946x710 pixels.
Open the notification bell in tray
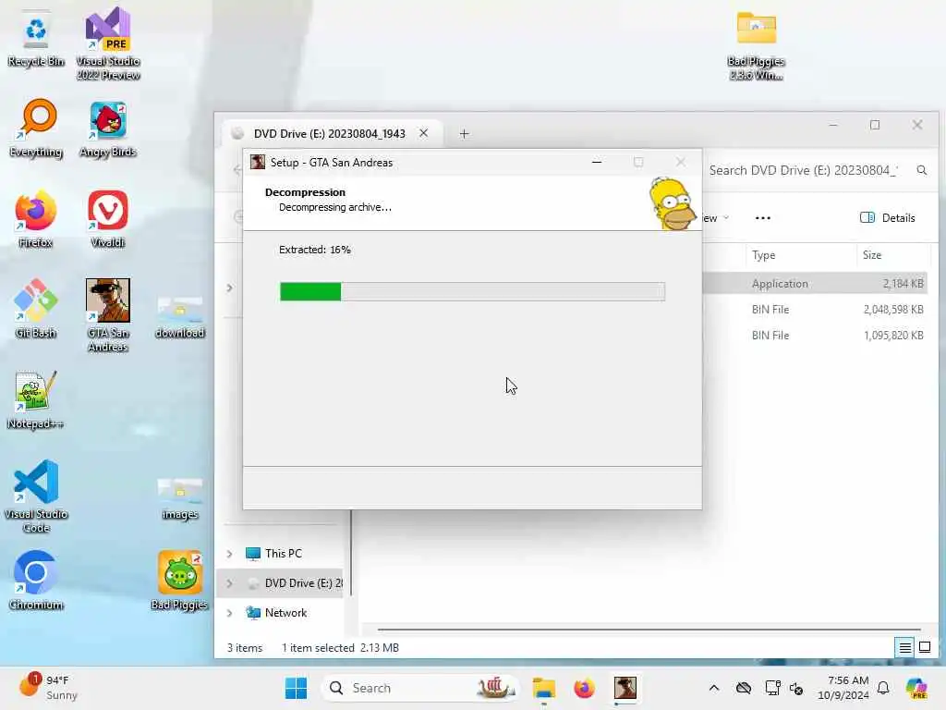coord(883,688)
